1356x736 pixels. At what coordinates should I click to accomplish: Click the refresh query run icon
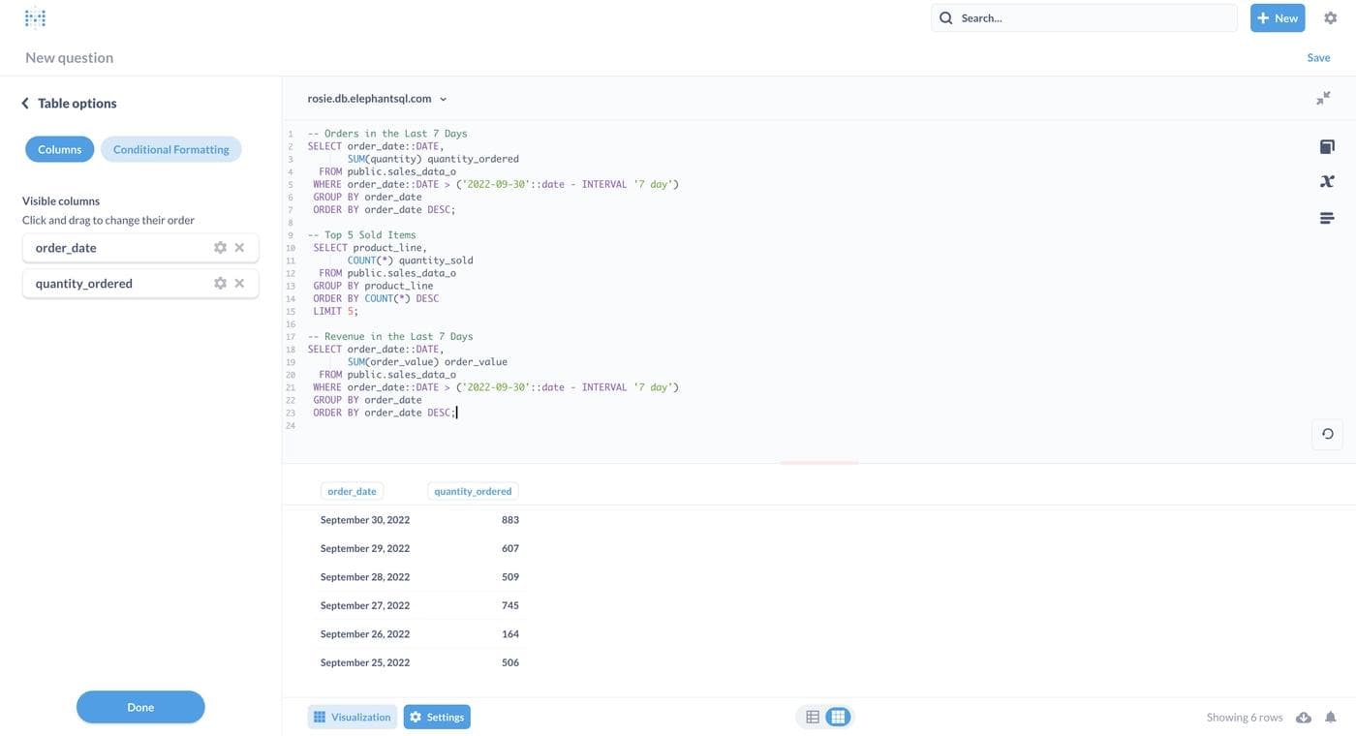tap(1327, 434)
